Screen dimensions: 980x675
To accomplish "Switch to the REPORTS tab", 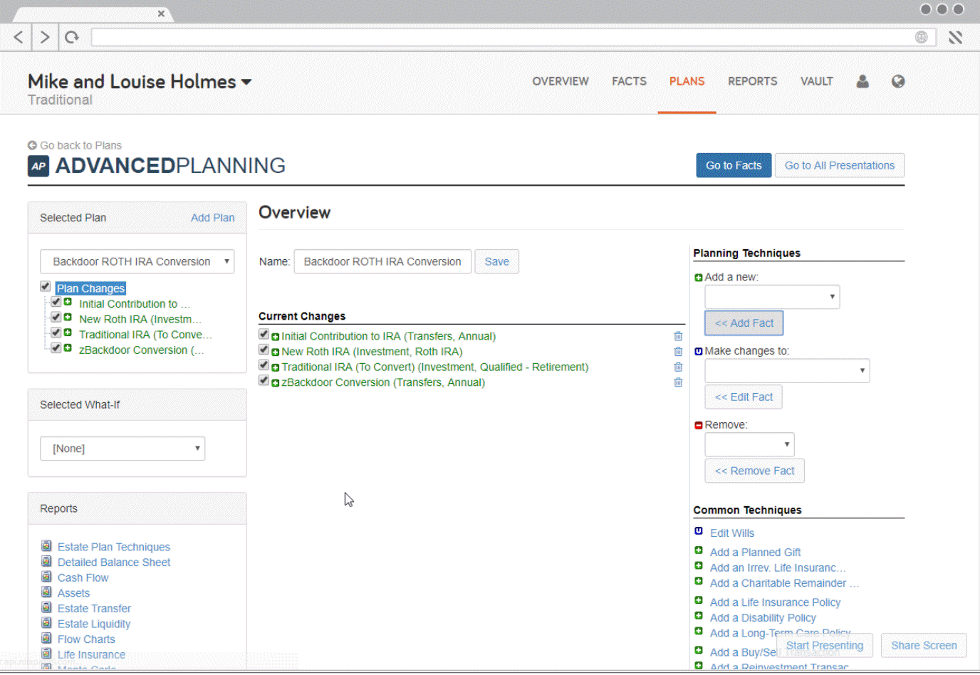I will coord(752,82).
